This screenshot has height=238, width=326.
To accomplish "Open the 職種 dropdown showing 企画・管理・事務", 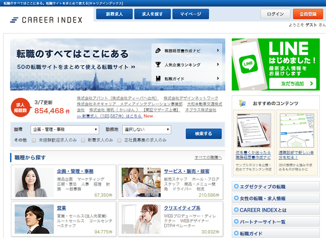I will click(65, 129).
